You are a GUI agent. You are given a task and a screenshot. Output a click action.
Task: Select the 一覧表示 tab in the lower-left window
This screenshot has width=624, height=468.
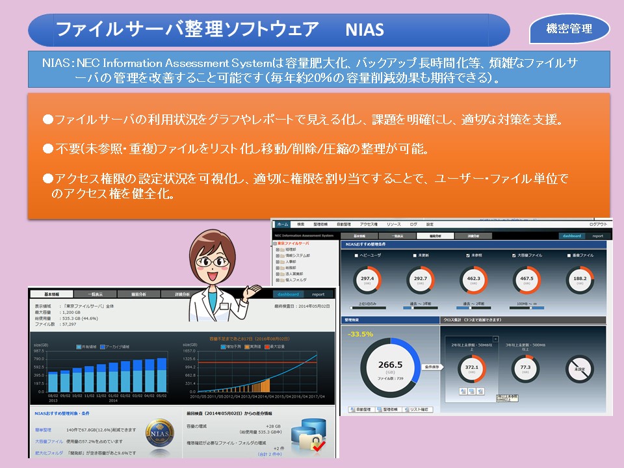click(95, 294)
